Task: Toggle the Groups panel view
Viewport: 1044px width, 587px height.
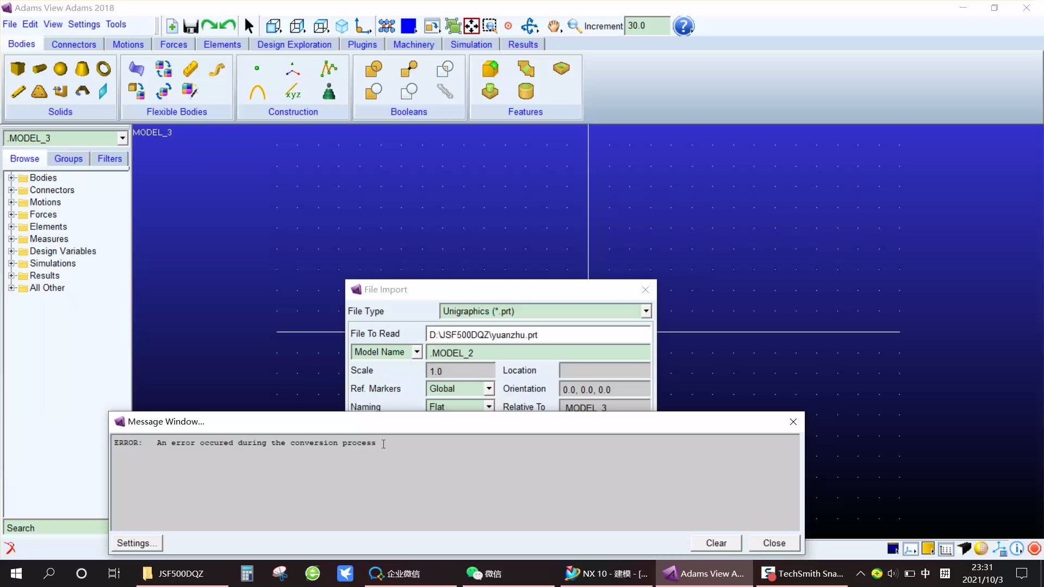Action: click(x=68, y=158)
